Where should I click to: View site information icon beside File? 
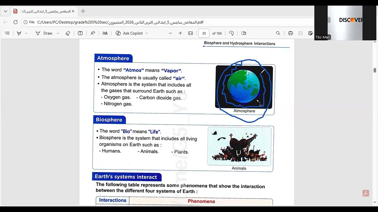(x=25, y=22)
